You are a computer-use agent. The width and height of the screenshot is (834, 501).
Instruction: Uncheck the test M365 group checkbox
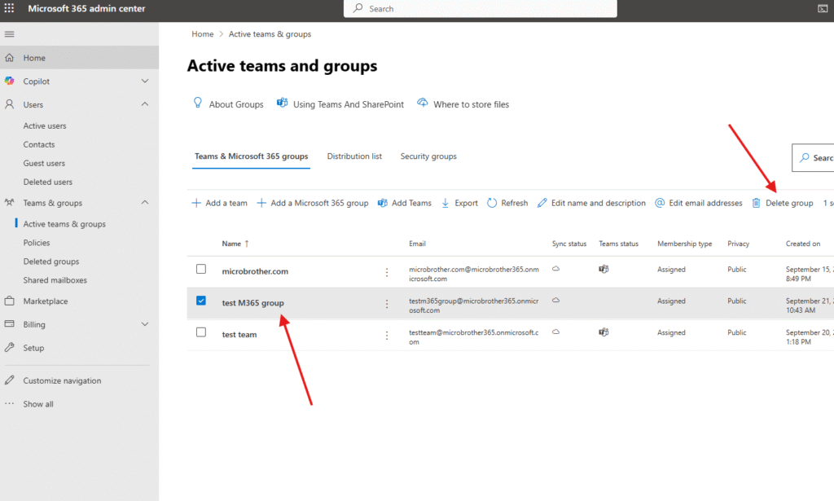[201, 301]
